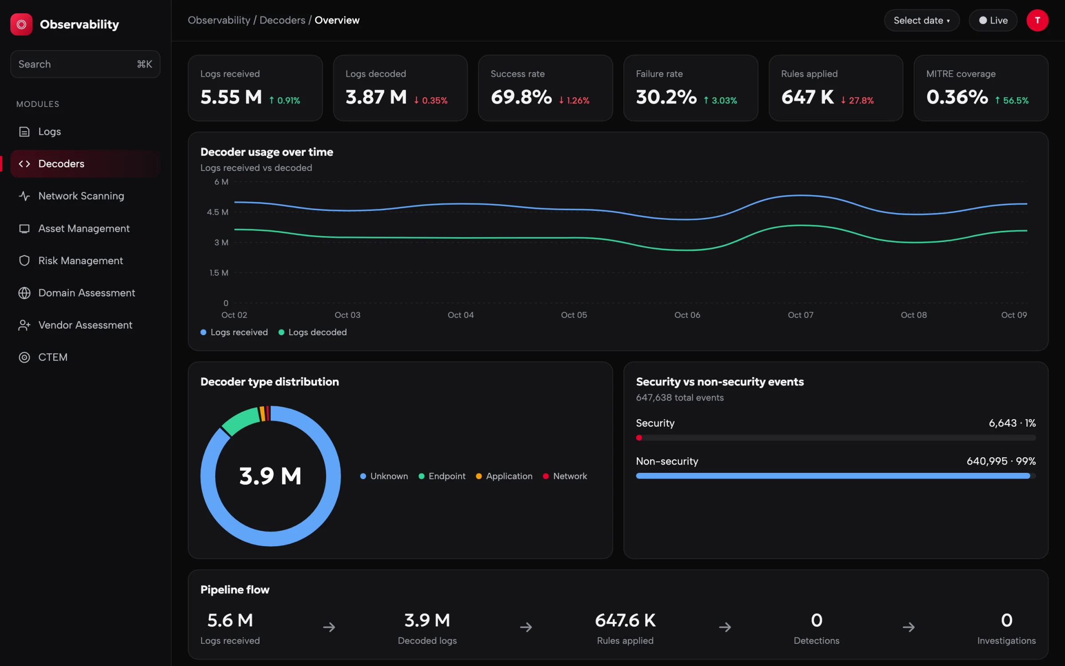Open the Select date dropdown

(x=922, y=20)
